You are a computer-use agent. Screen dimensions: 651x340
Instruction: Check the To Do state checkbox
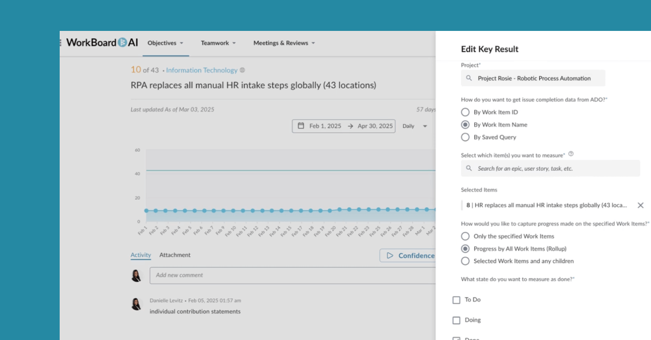pos(456,299)
